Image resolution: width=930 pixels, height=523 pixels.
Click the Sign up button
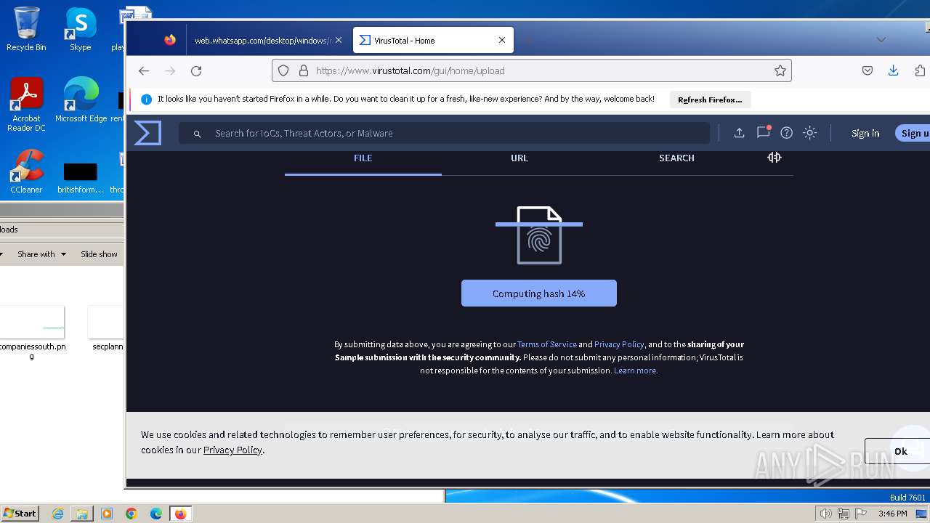tap(913, 133)
